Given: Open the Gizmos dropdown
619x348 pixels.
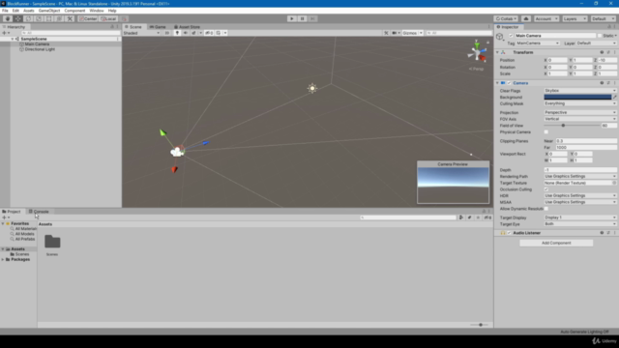Looking at the screenshot, I should pos(412,33).
